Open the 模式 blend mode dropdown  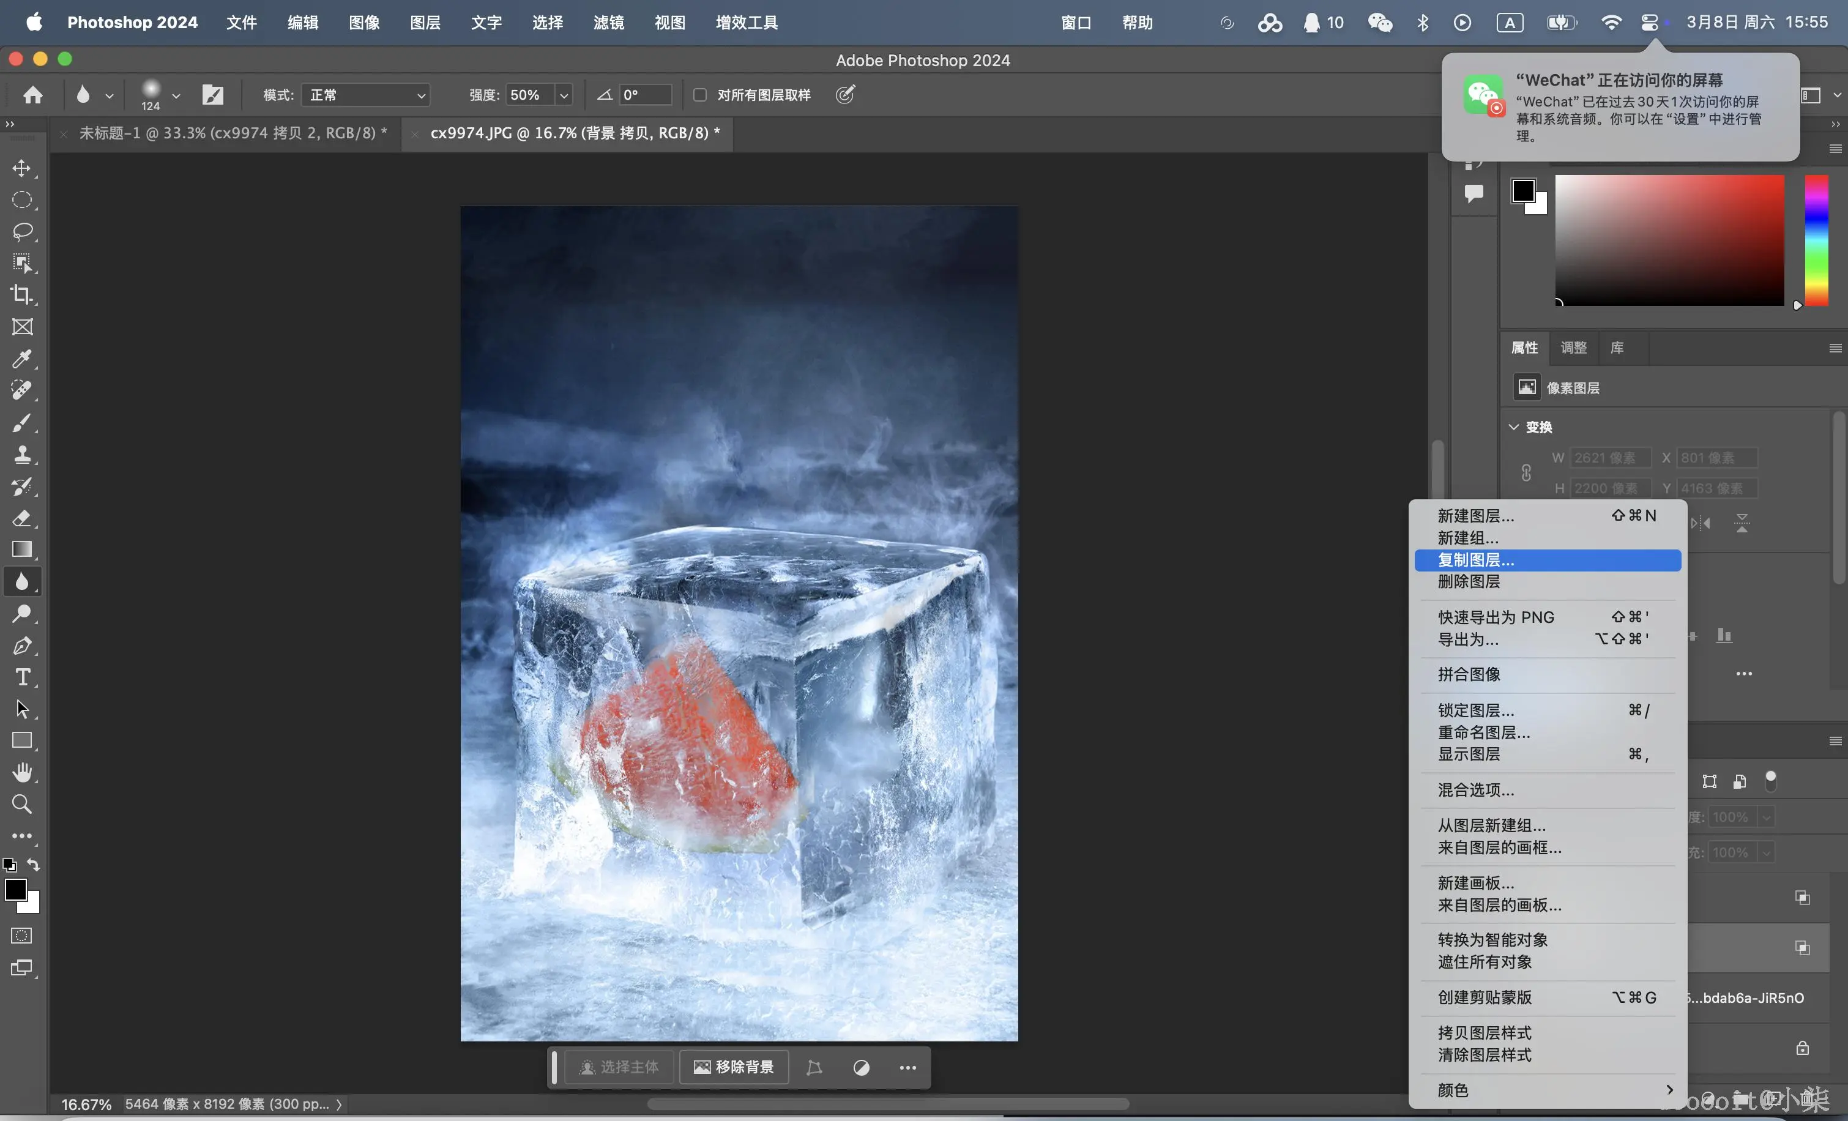click(x=366, y=95)
